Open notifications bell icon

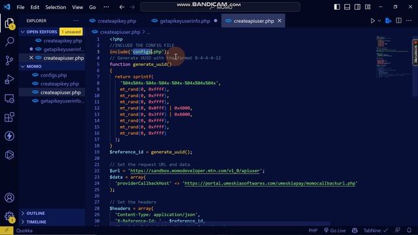click(x=410, y=230)
